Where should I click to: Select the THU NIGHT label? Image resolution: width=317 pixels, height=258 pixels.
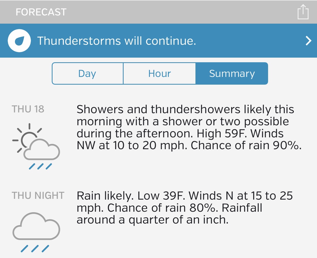(x=38, y=195)
